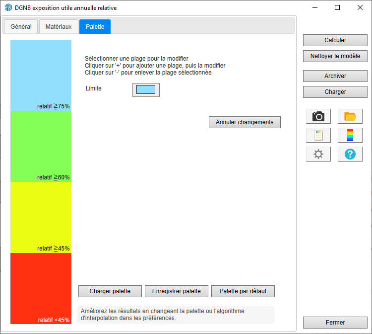This screenshot has height=334, width=372.
Task: Select the Palette tab
Action: click(x=95, y=27)
